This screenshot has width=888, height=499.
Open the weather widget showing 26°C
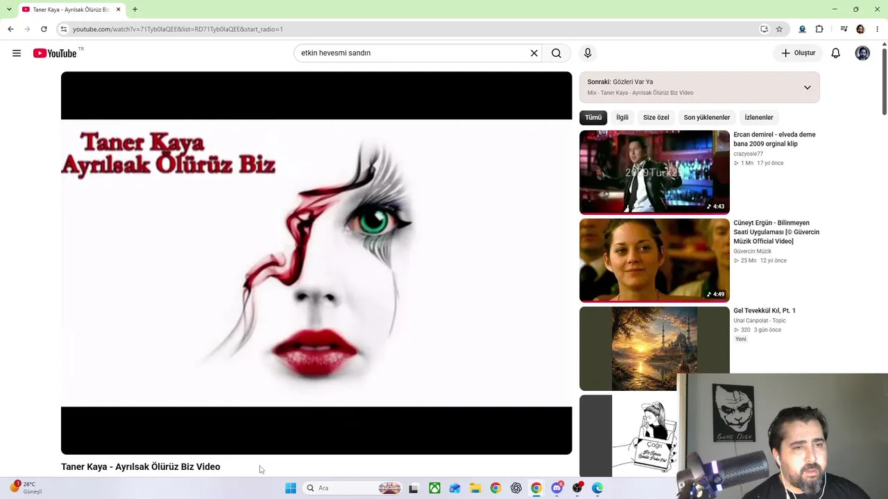click(26, 488)
